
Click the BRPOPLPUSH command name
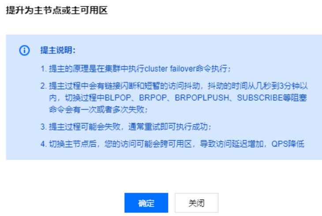[x=202, y=98]
